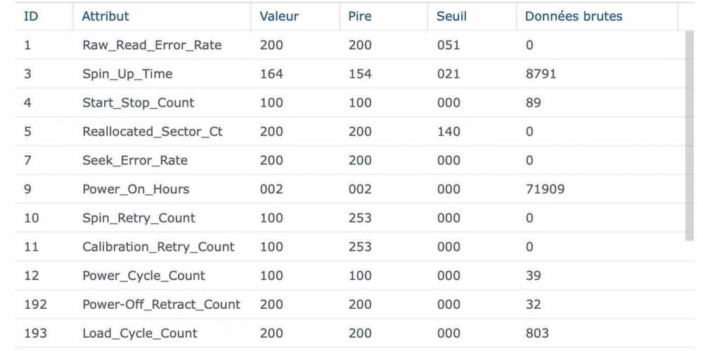Sort table by the ID column header

pos(31,16)
